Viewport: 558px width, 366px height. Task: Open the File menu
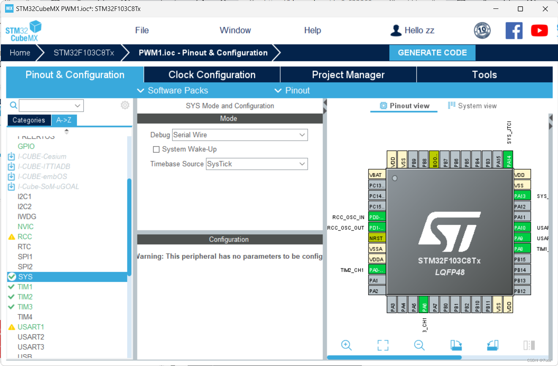coord(142,30)
